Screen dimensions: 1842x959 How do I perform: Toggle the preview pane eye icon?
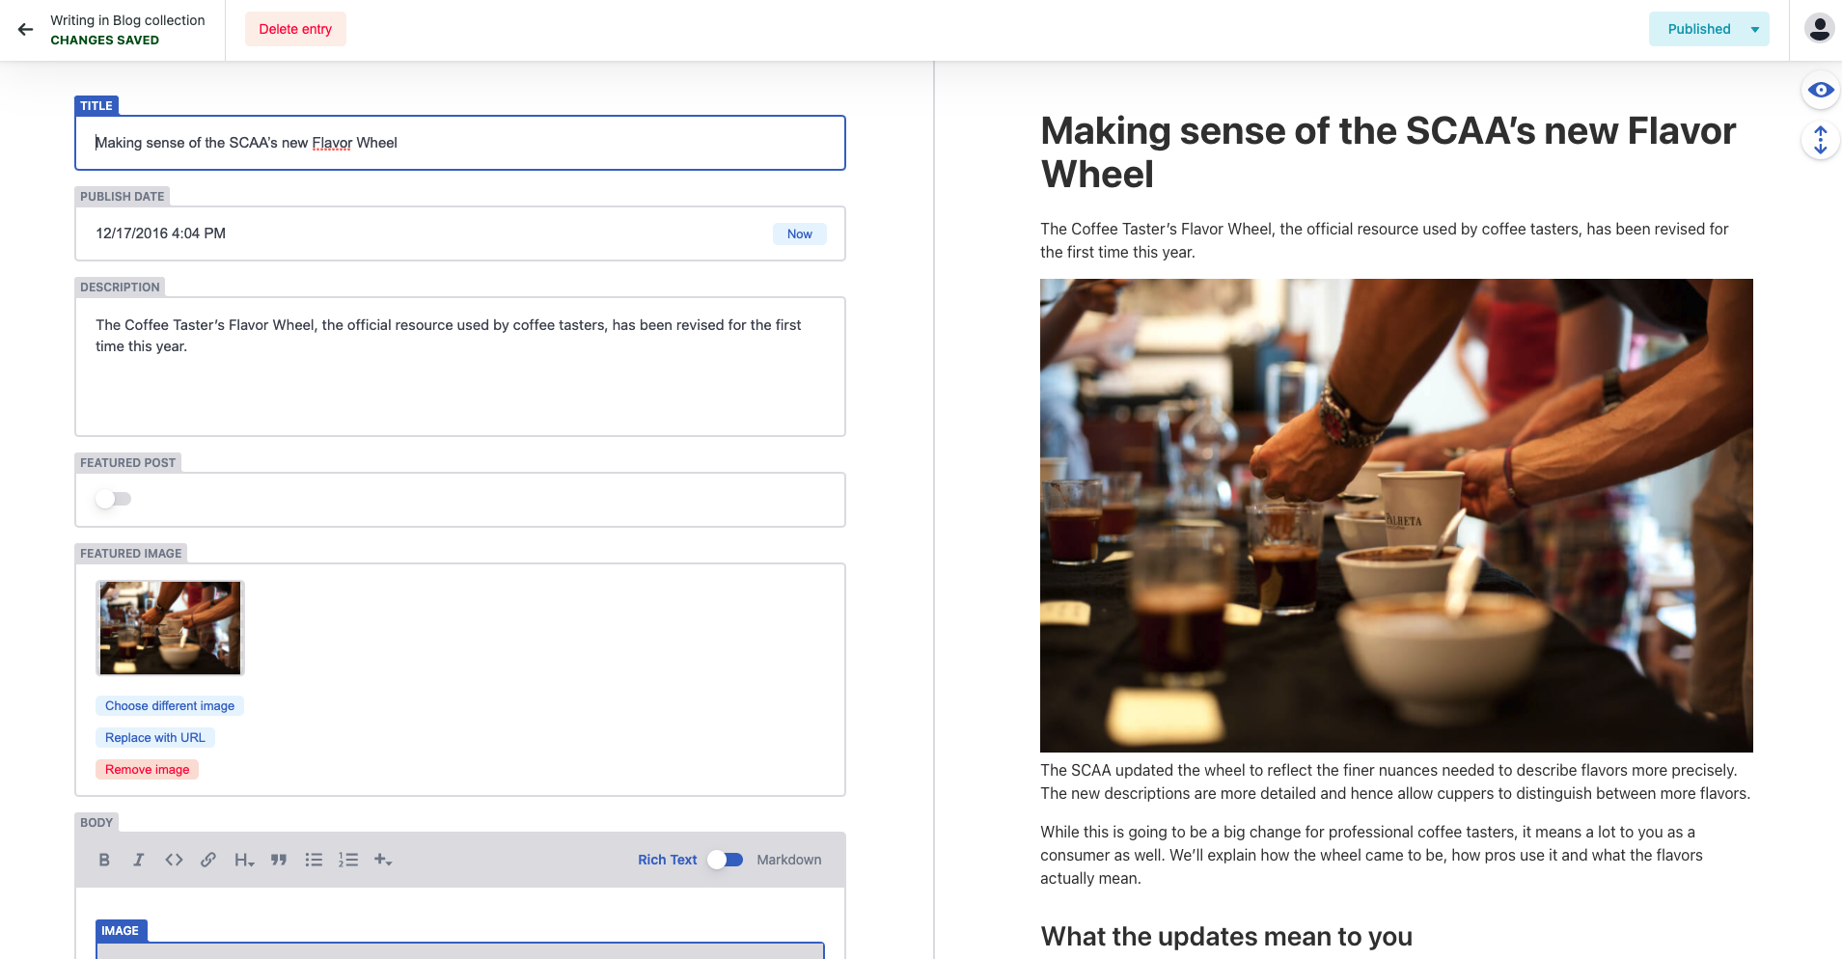(x=1820, y=90)
